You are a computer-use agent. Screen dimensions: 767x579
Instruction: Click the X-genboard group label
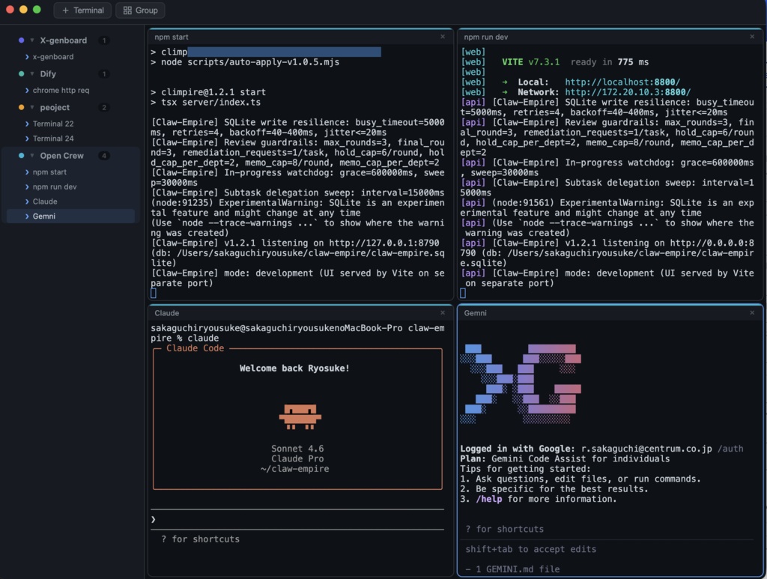click(63, 40)
